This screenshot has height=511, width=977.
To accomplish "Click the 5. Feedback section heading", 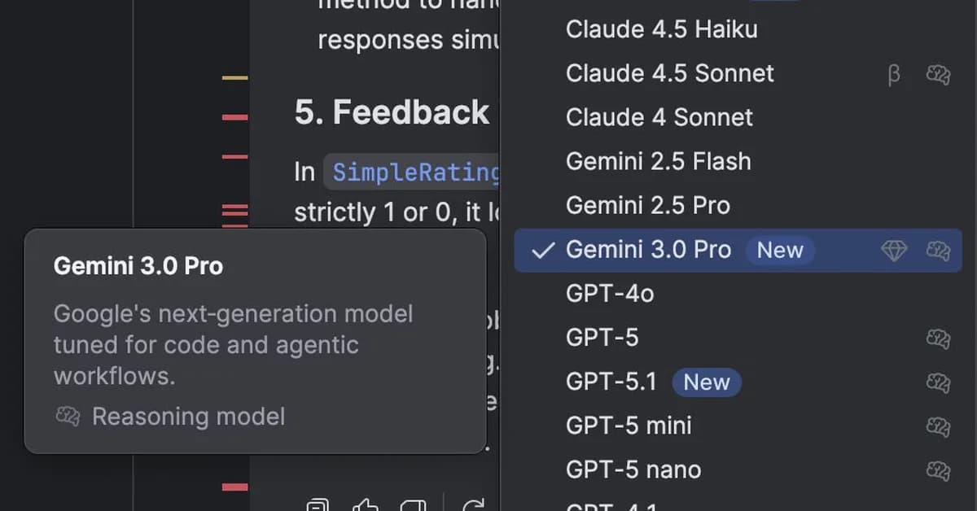I will [392, 111].
